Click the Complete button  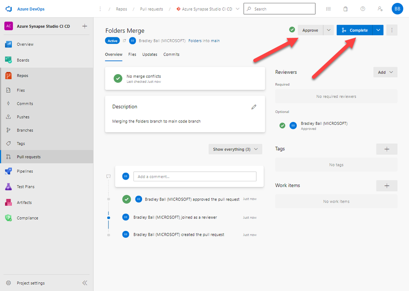355,30
